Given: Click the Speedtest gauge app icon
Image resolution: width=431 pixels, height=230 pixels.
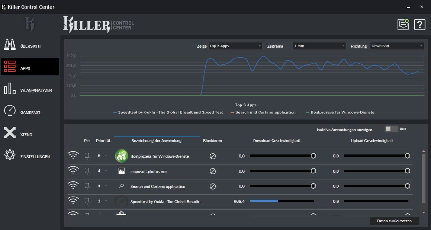Looking at the screenshot, I should pos(121,202).
